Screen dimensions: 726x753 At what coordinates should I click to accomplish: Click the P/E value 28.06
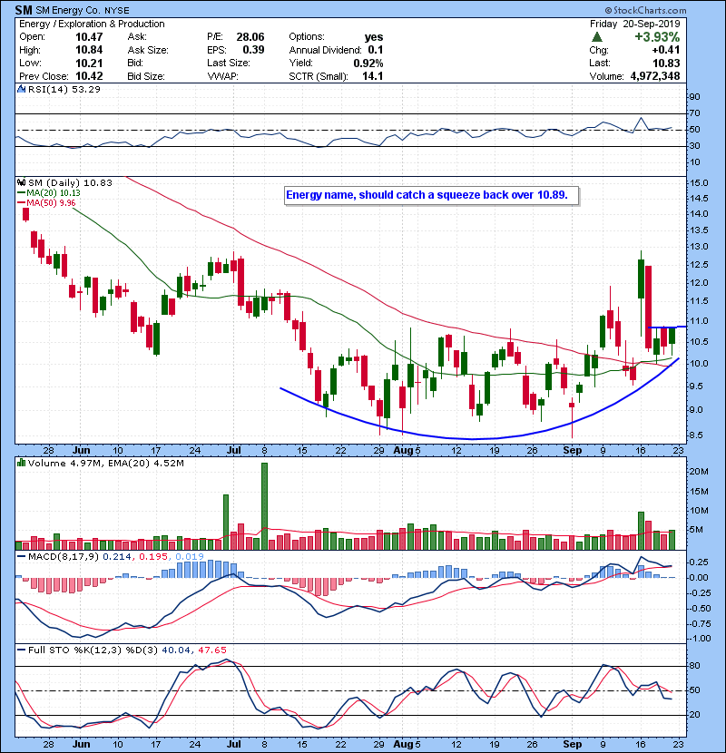pos(250,37)
